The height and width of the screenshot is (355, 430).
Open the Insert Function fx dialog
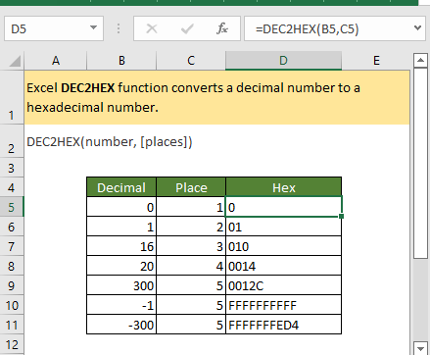[222, 28]
